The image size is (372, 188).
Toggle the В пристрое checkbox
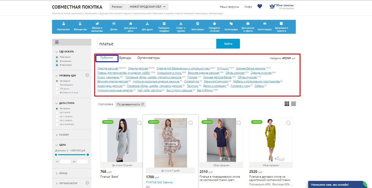pos(57,65)
